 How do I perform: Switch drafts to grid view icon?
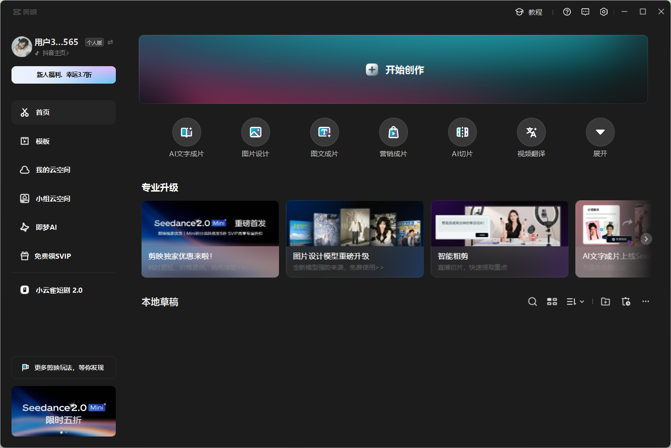click(x=552, y=301)
